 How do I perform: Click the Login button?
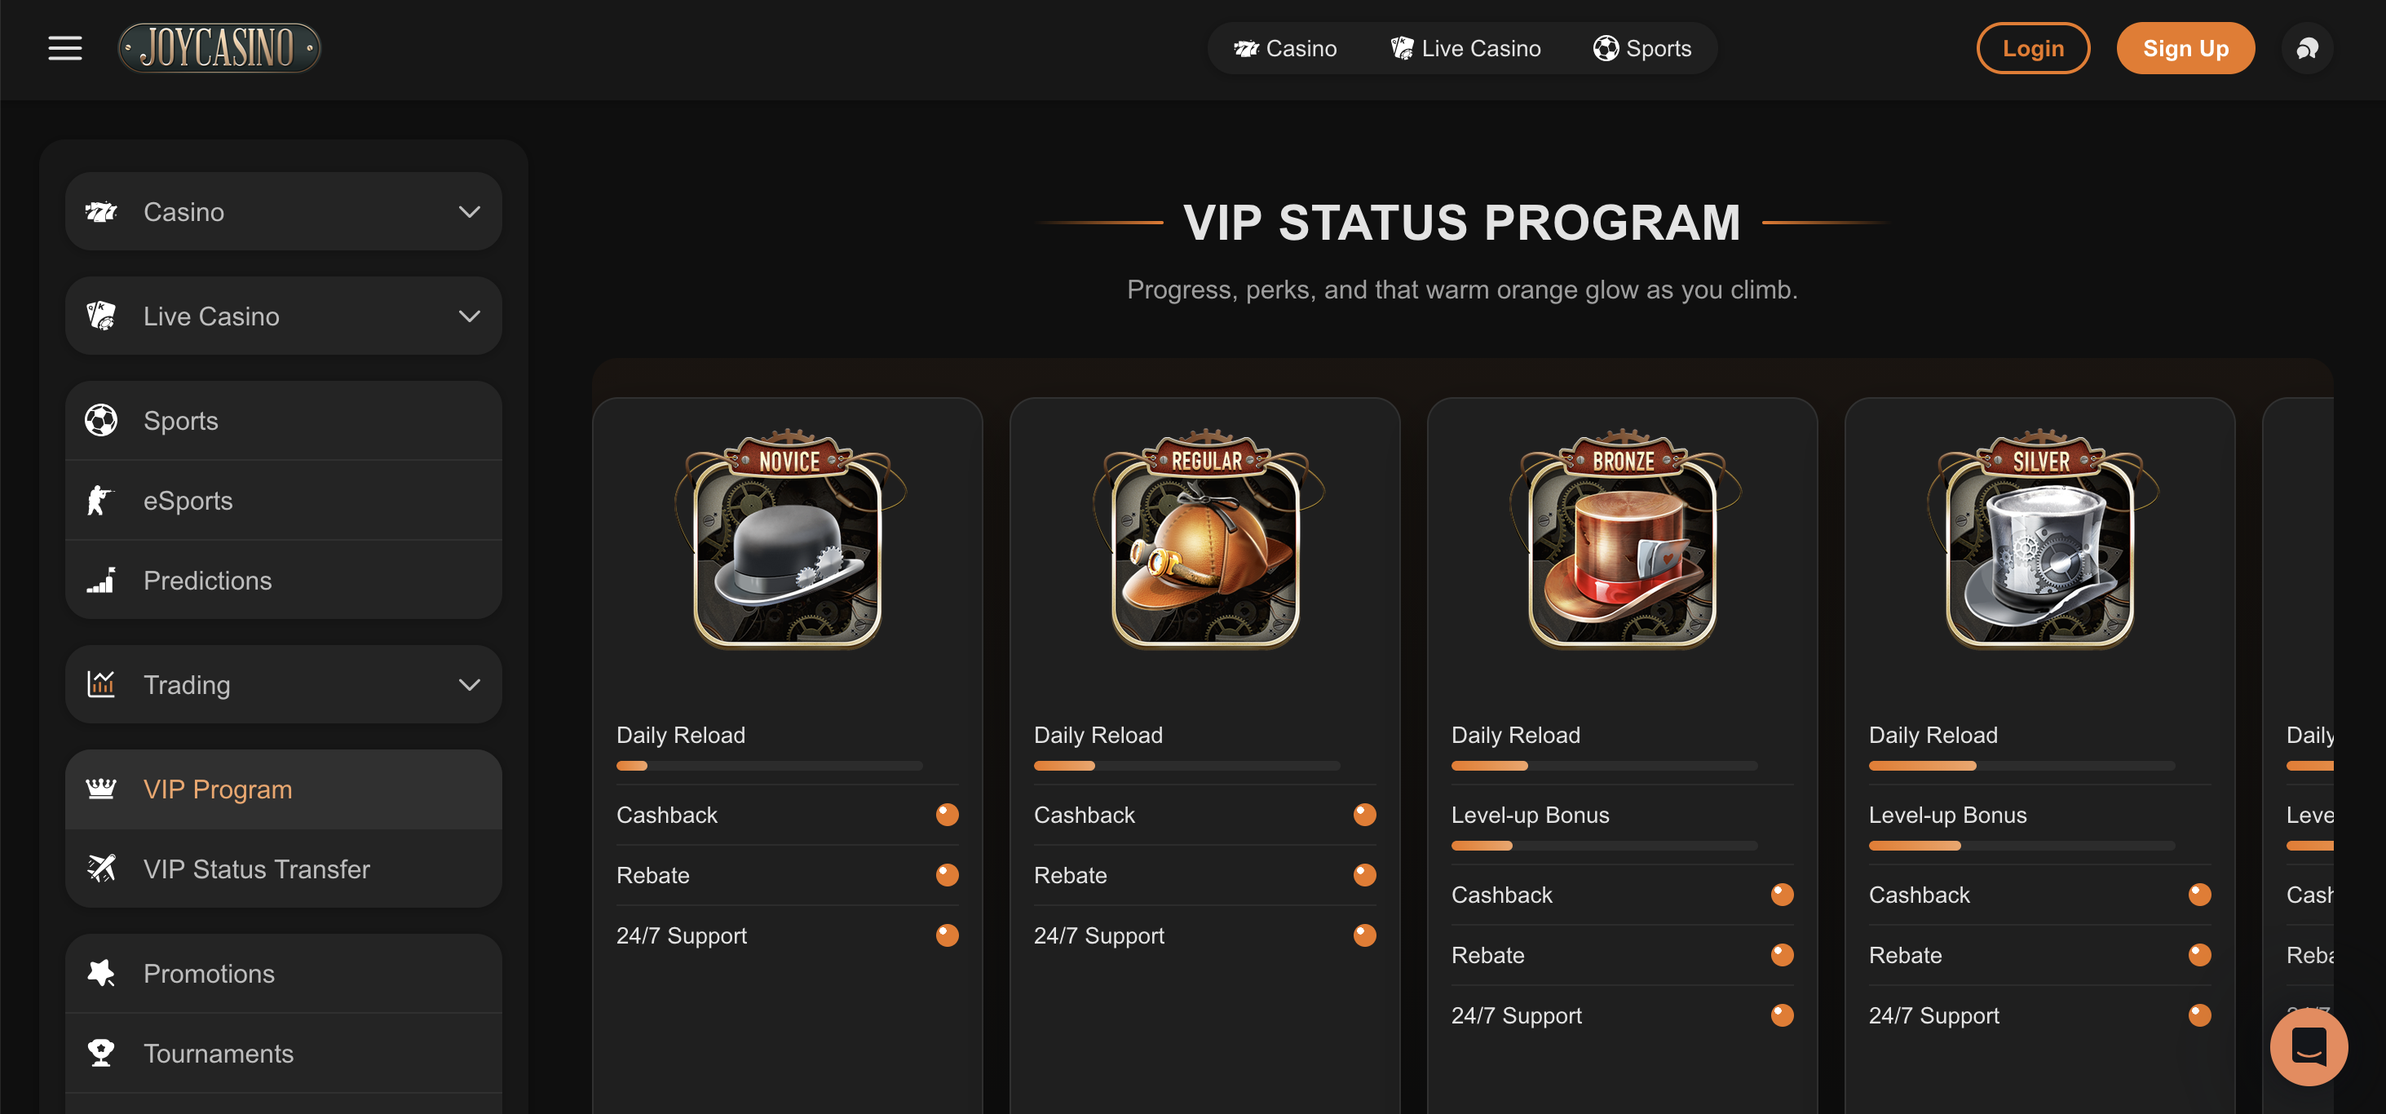tap(2033, 48)
